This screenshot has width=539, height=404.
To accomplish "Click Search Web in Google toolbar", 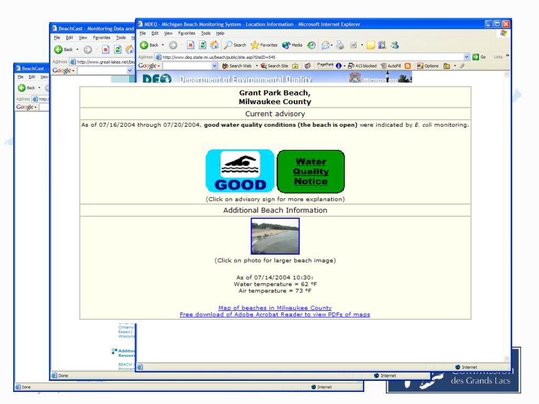I will click(237, 66).
